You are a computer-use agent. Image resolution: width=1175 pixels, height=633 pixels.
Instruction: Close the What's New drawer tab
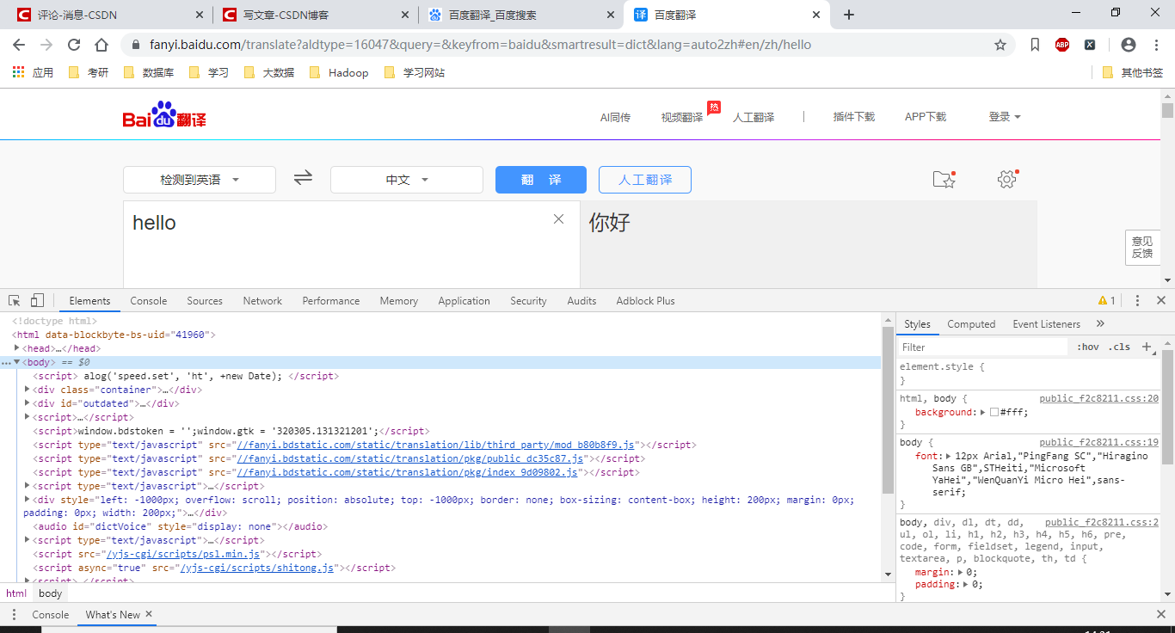(x=149, y=614)
